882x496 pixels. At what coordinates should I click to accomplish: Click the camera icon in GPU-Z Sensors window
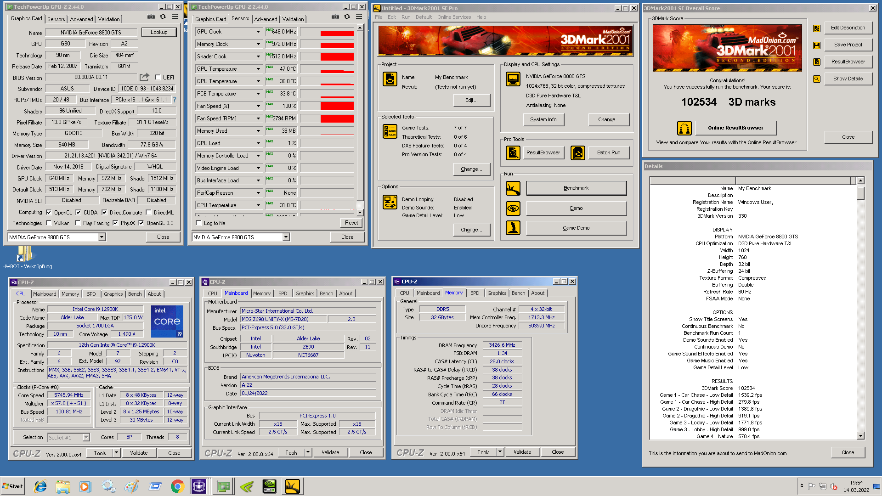pos(335,17)
